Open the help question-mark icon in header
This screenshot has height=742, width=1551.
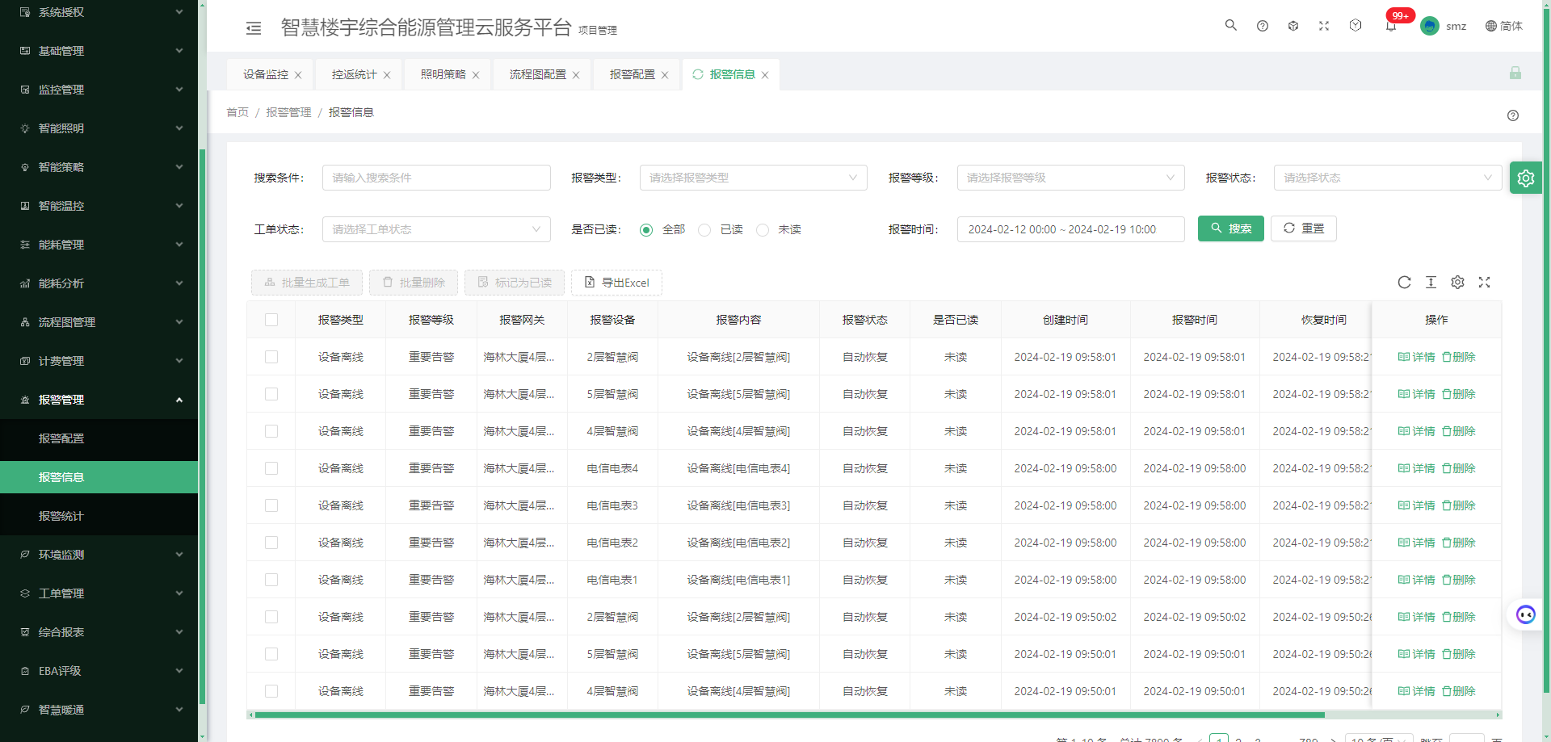click(x=1263, y=26)
